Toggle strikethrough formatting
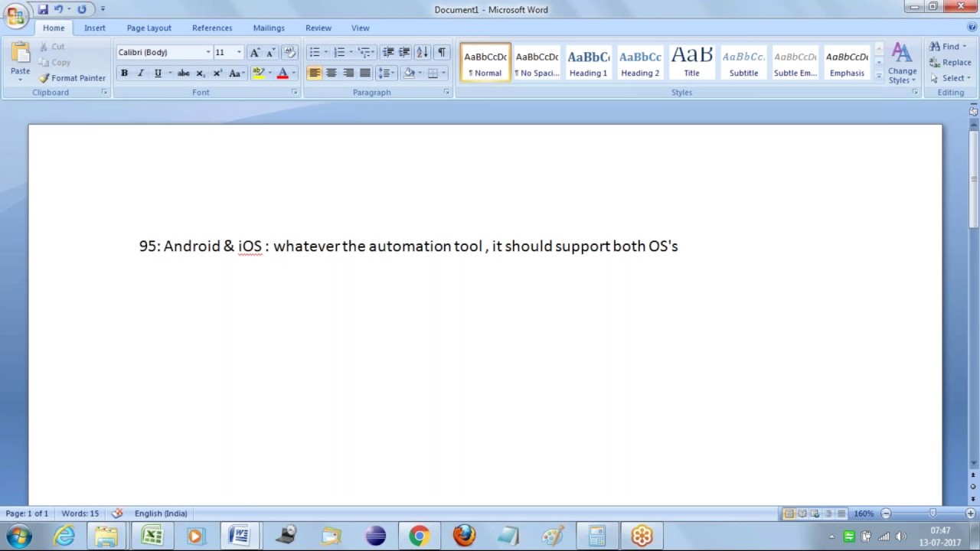The image size is (980, 551). (184, 73)
